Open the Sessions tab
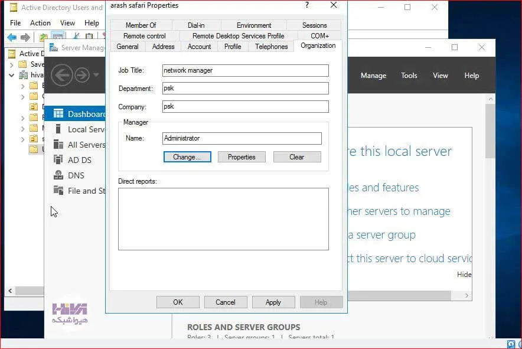Image resolution: width=522 pixels, height=349 pixels. 314,25
